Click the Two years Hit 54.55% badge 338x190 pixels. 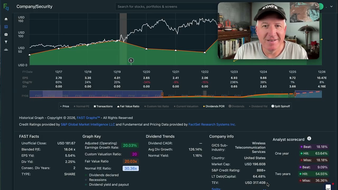pyautogui.click(x=314, y=174)
